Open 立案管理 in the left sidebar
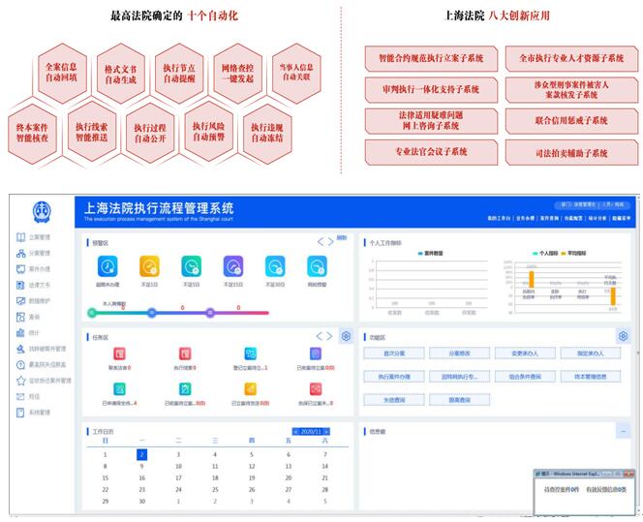Viewport: 643px width, 522px height. [39, 236]
